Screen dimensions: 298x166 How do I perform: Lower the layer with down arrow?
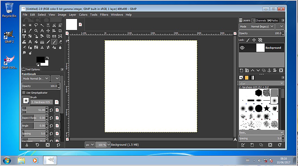(x=258, y=71)
